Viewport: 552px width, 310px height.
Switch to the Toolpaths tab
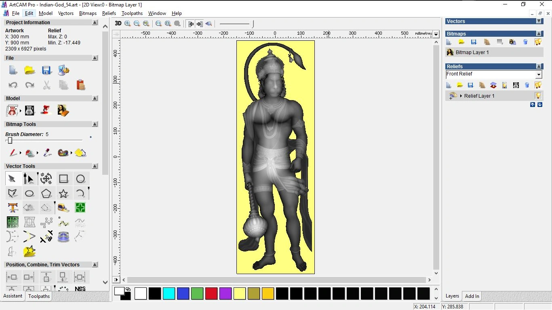tap(39, 296)
